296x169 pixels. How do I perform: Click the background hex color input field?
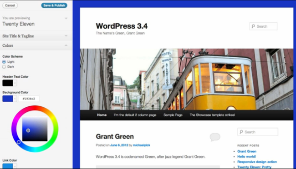pos(29,99)
